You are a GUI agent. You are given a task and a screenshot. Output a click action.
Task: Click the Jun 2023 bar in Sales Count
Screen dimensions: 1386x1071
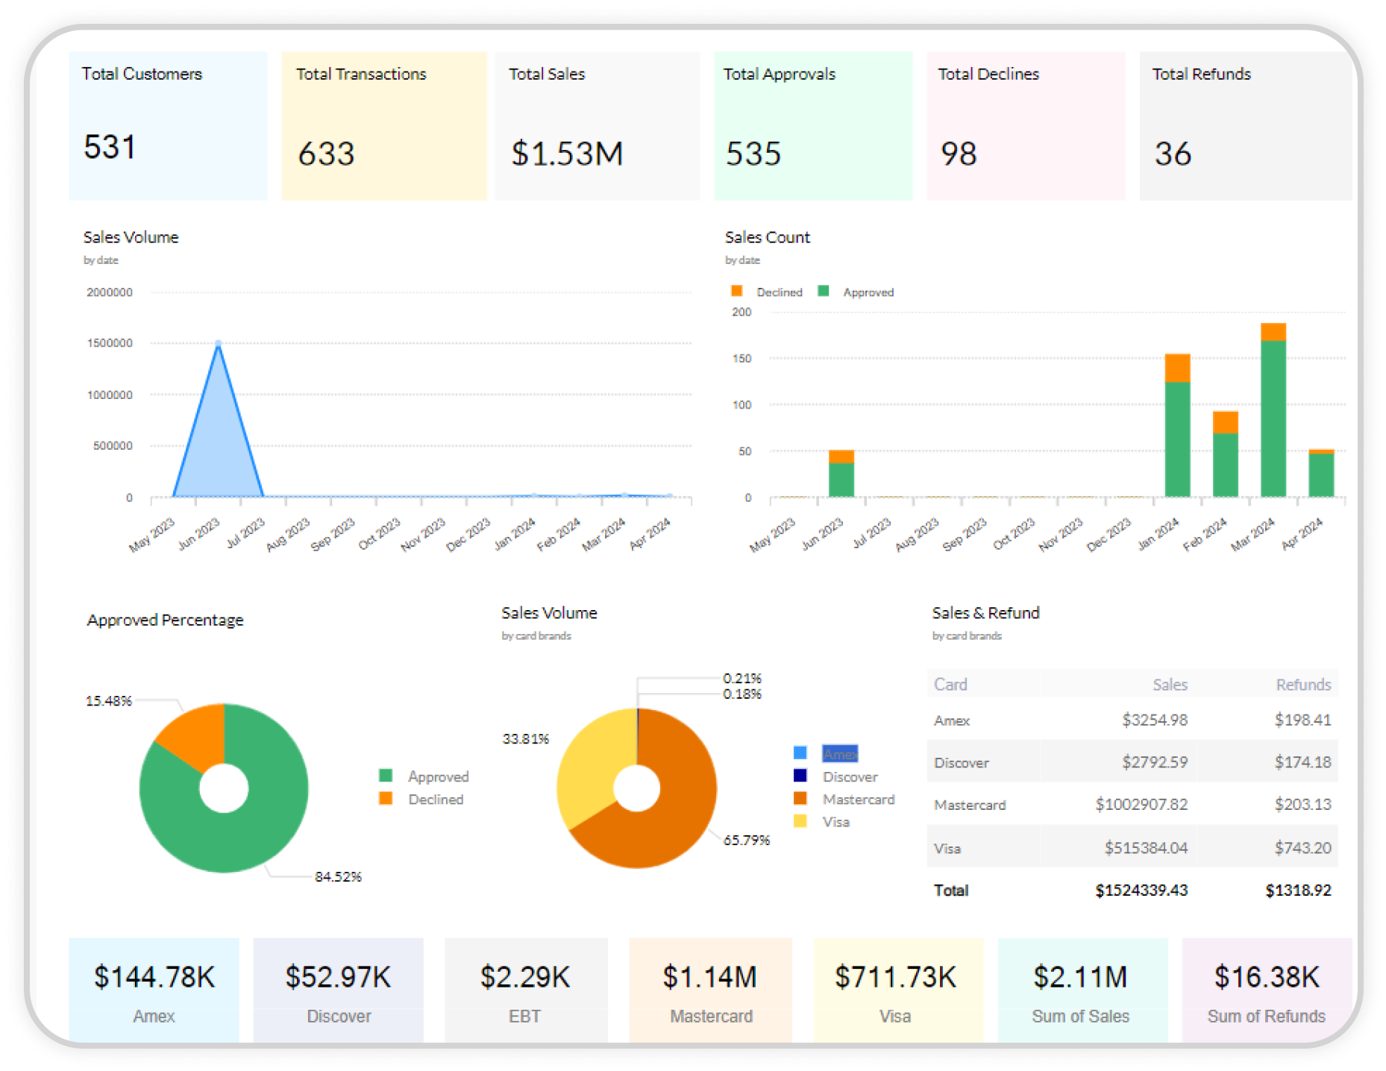[841, 474]
